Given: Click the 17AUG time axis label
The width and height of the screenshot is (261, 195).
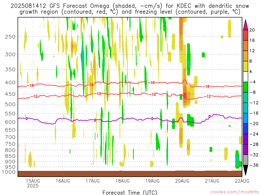Looking at the screenshot, I should 93,181.
